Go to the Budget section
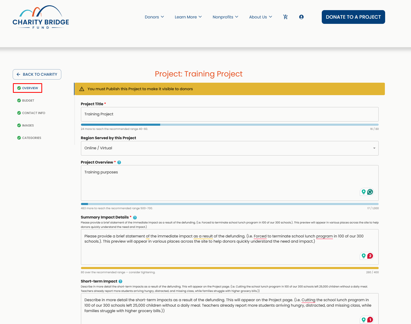411x324 pixels. click(26, 101)
